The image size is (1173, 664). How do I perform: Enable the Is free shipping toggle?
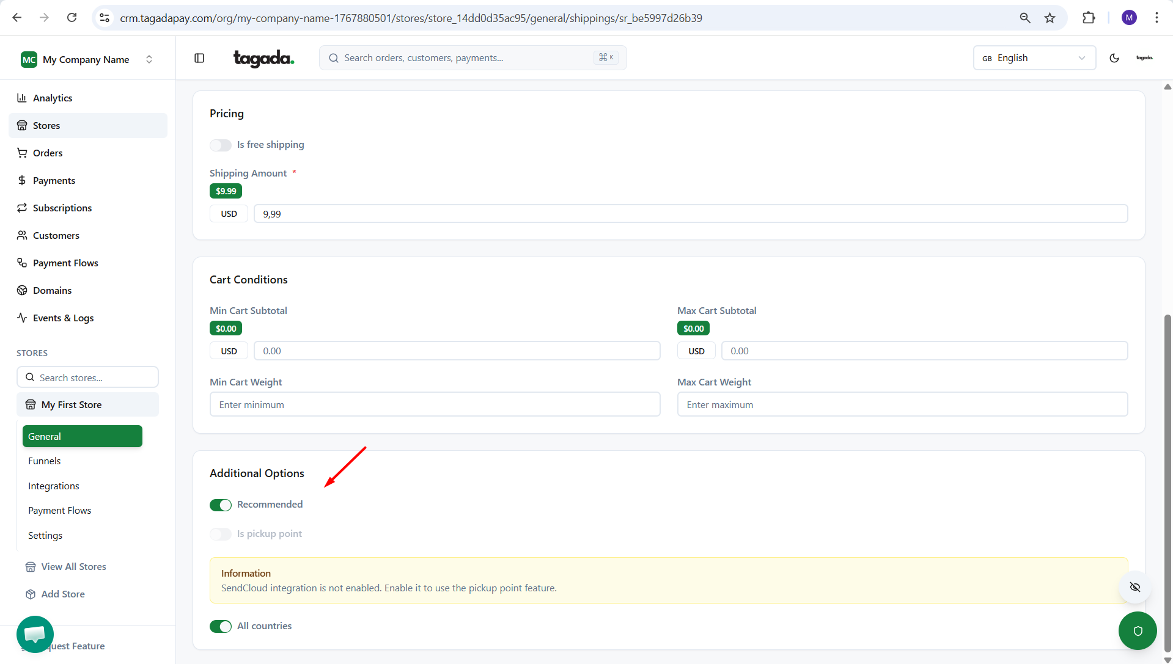pos(221,145)
